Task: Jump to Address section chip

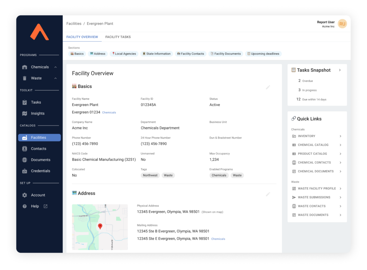Action: tap(97, 54)
